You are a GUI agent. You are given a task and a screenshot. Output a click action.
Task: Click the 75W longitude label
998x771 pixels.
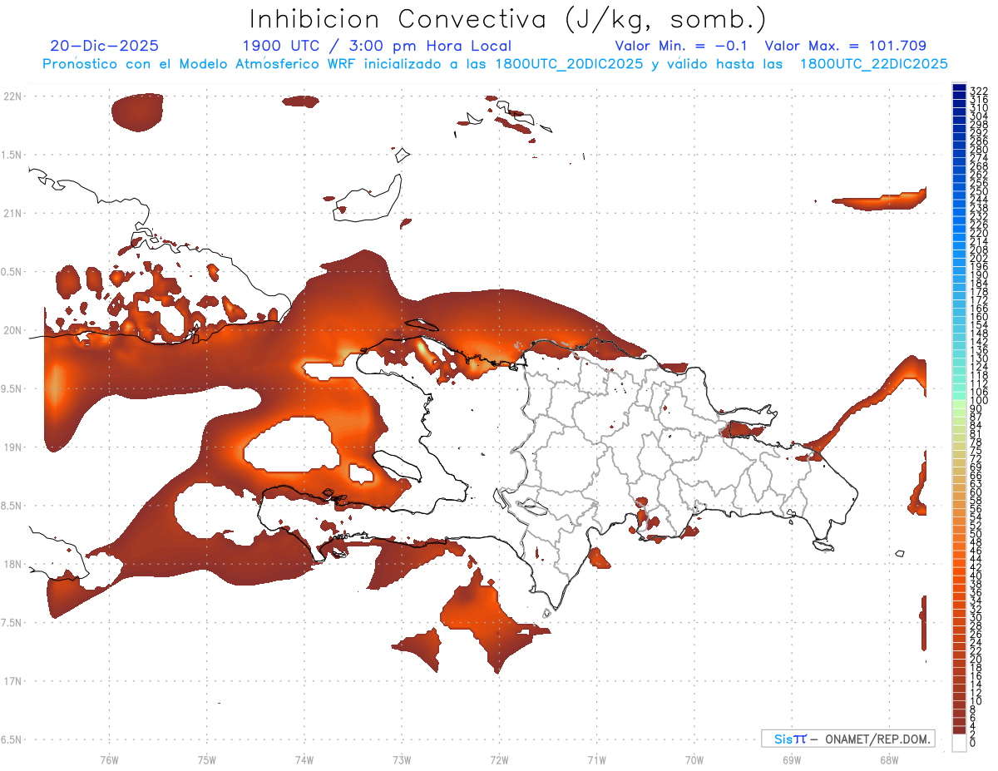tap(206, 759)
